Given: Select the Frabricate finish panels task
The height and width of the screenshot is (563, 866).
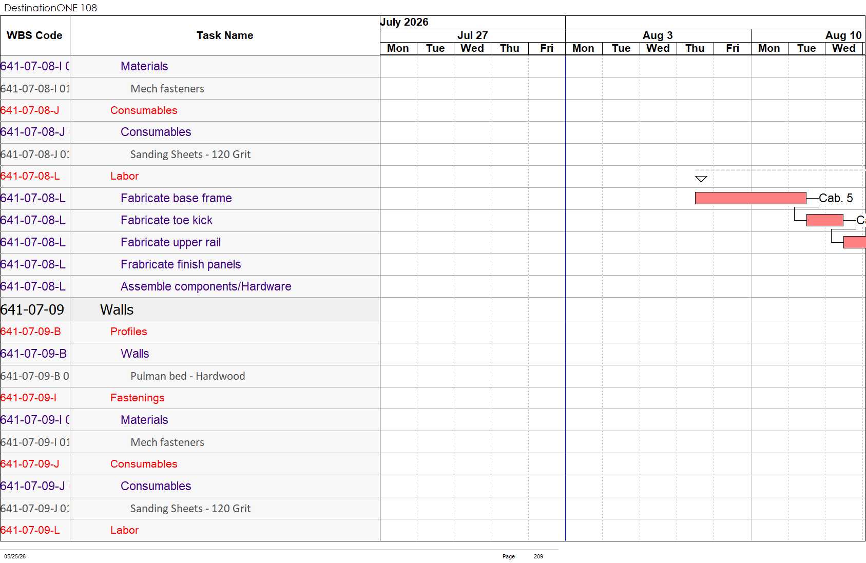Looking at the screenshot, I should click(x=181, y=264).
